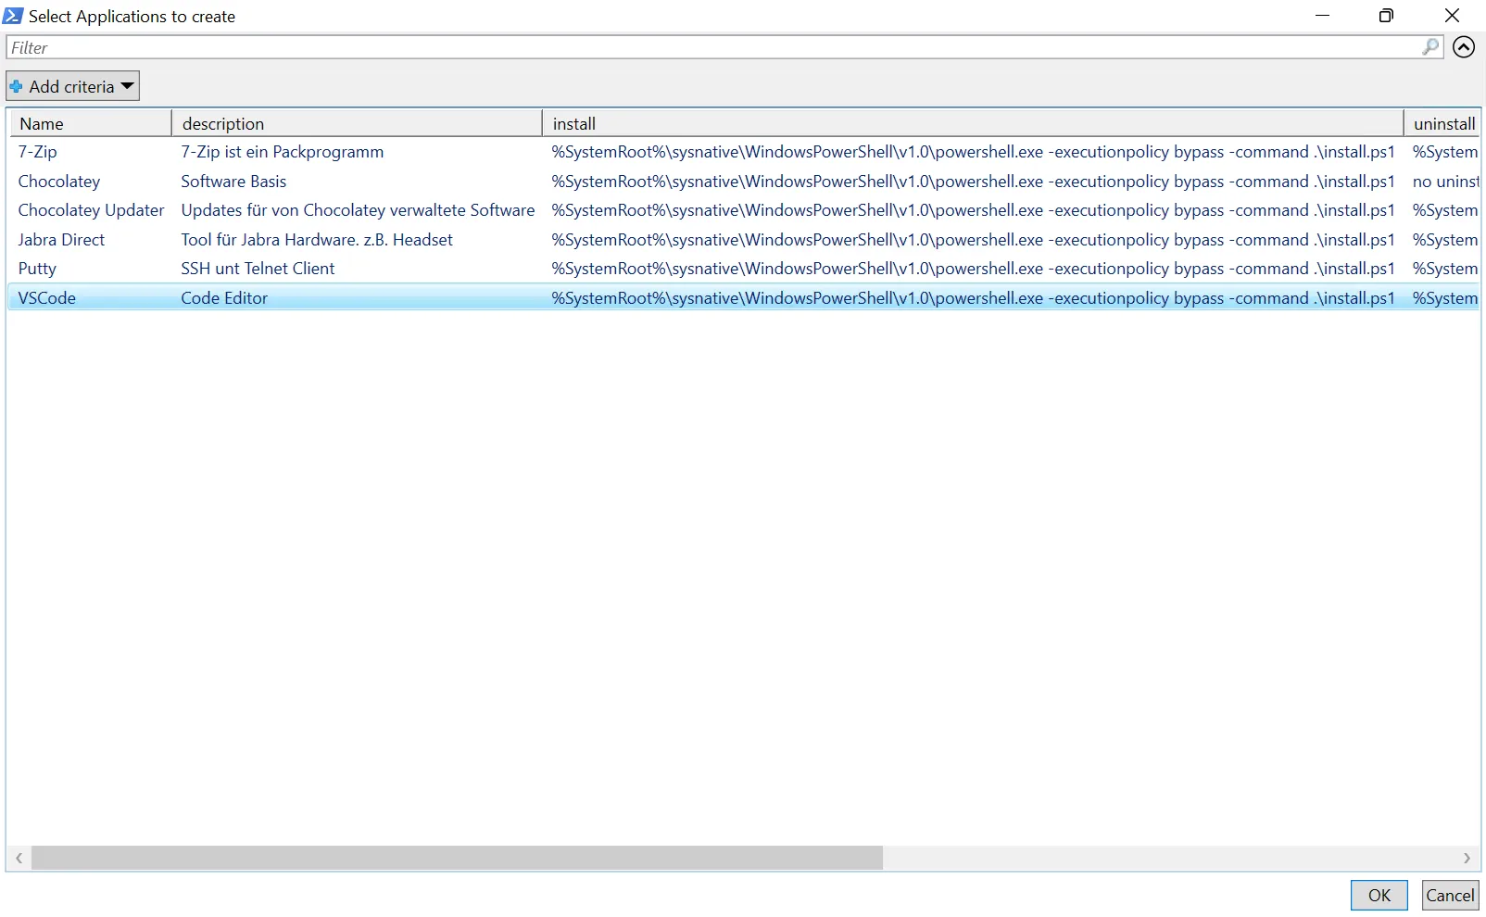Click the 'Code Editor' description cell
1486x917 pixels.
[x=224, y=298]
